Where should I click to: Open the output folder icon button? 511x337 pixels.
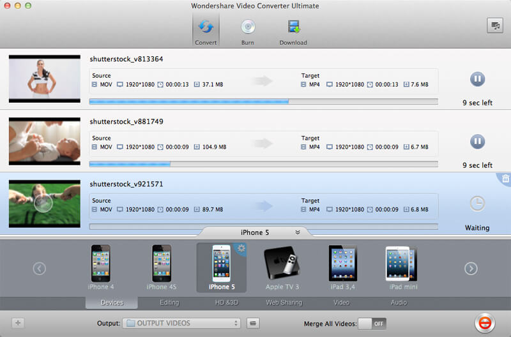(x=254, y=323)
